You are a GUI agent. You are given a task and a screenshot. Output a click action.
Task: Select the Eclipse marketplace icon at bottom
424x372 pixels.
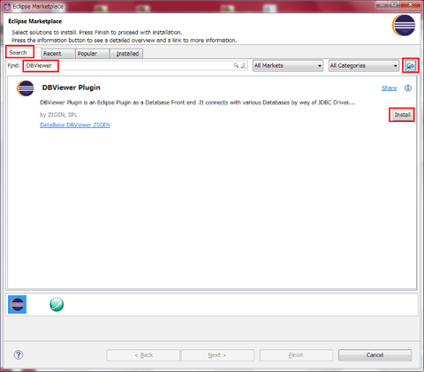tap(17, 304)
